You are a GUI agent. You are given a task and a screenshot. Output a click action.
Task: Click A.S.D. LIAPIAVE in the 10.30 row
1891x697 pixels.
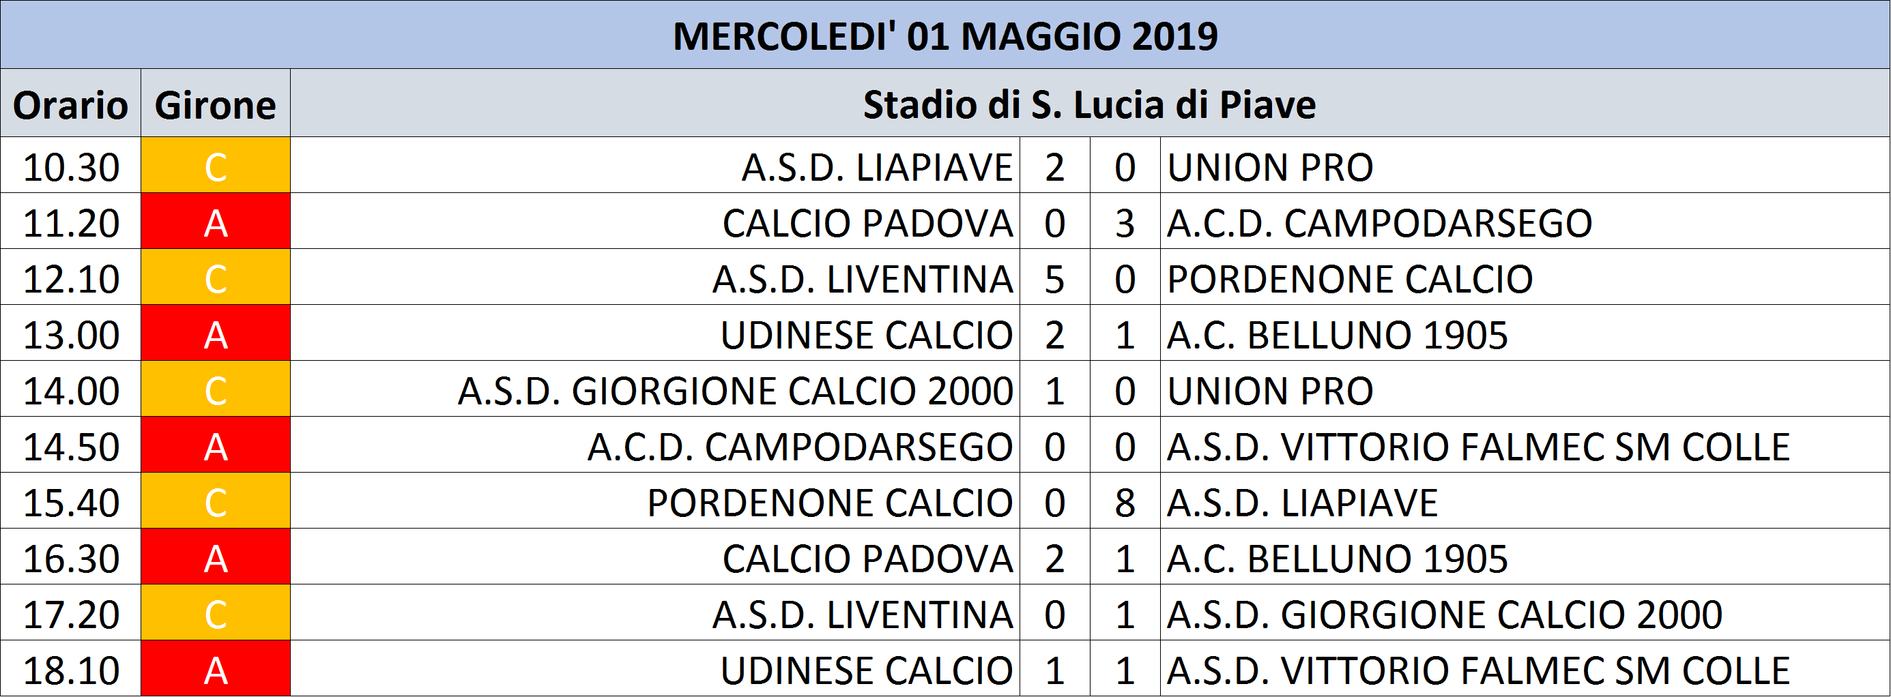(x=877, y=166)
